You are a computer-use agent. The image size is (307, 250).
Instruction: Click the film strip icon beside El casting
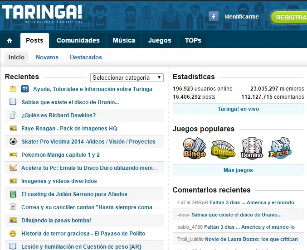pos(13,194)
